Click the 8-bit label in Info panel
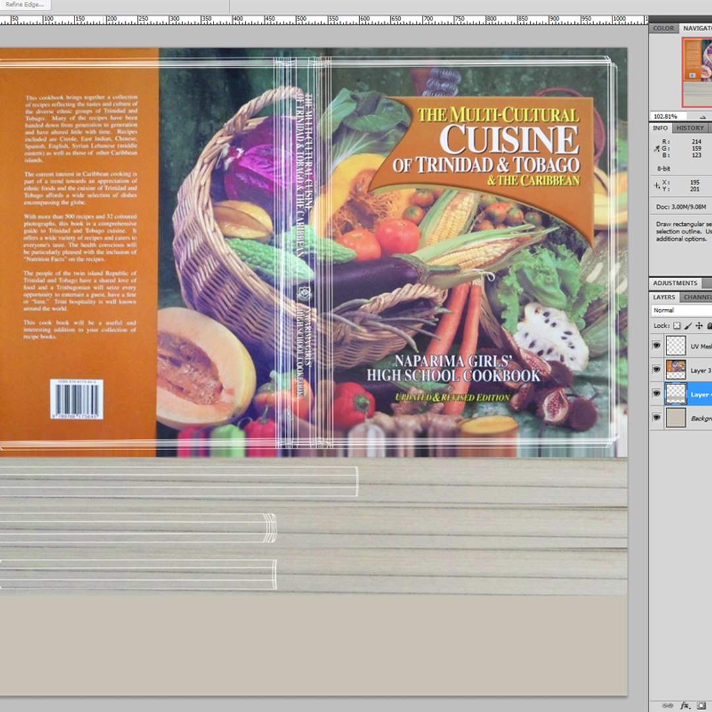712x712 pixels. pyautogui.click(x=663, y=169)
